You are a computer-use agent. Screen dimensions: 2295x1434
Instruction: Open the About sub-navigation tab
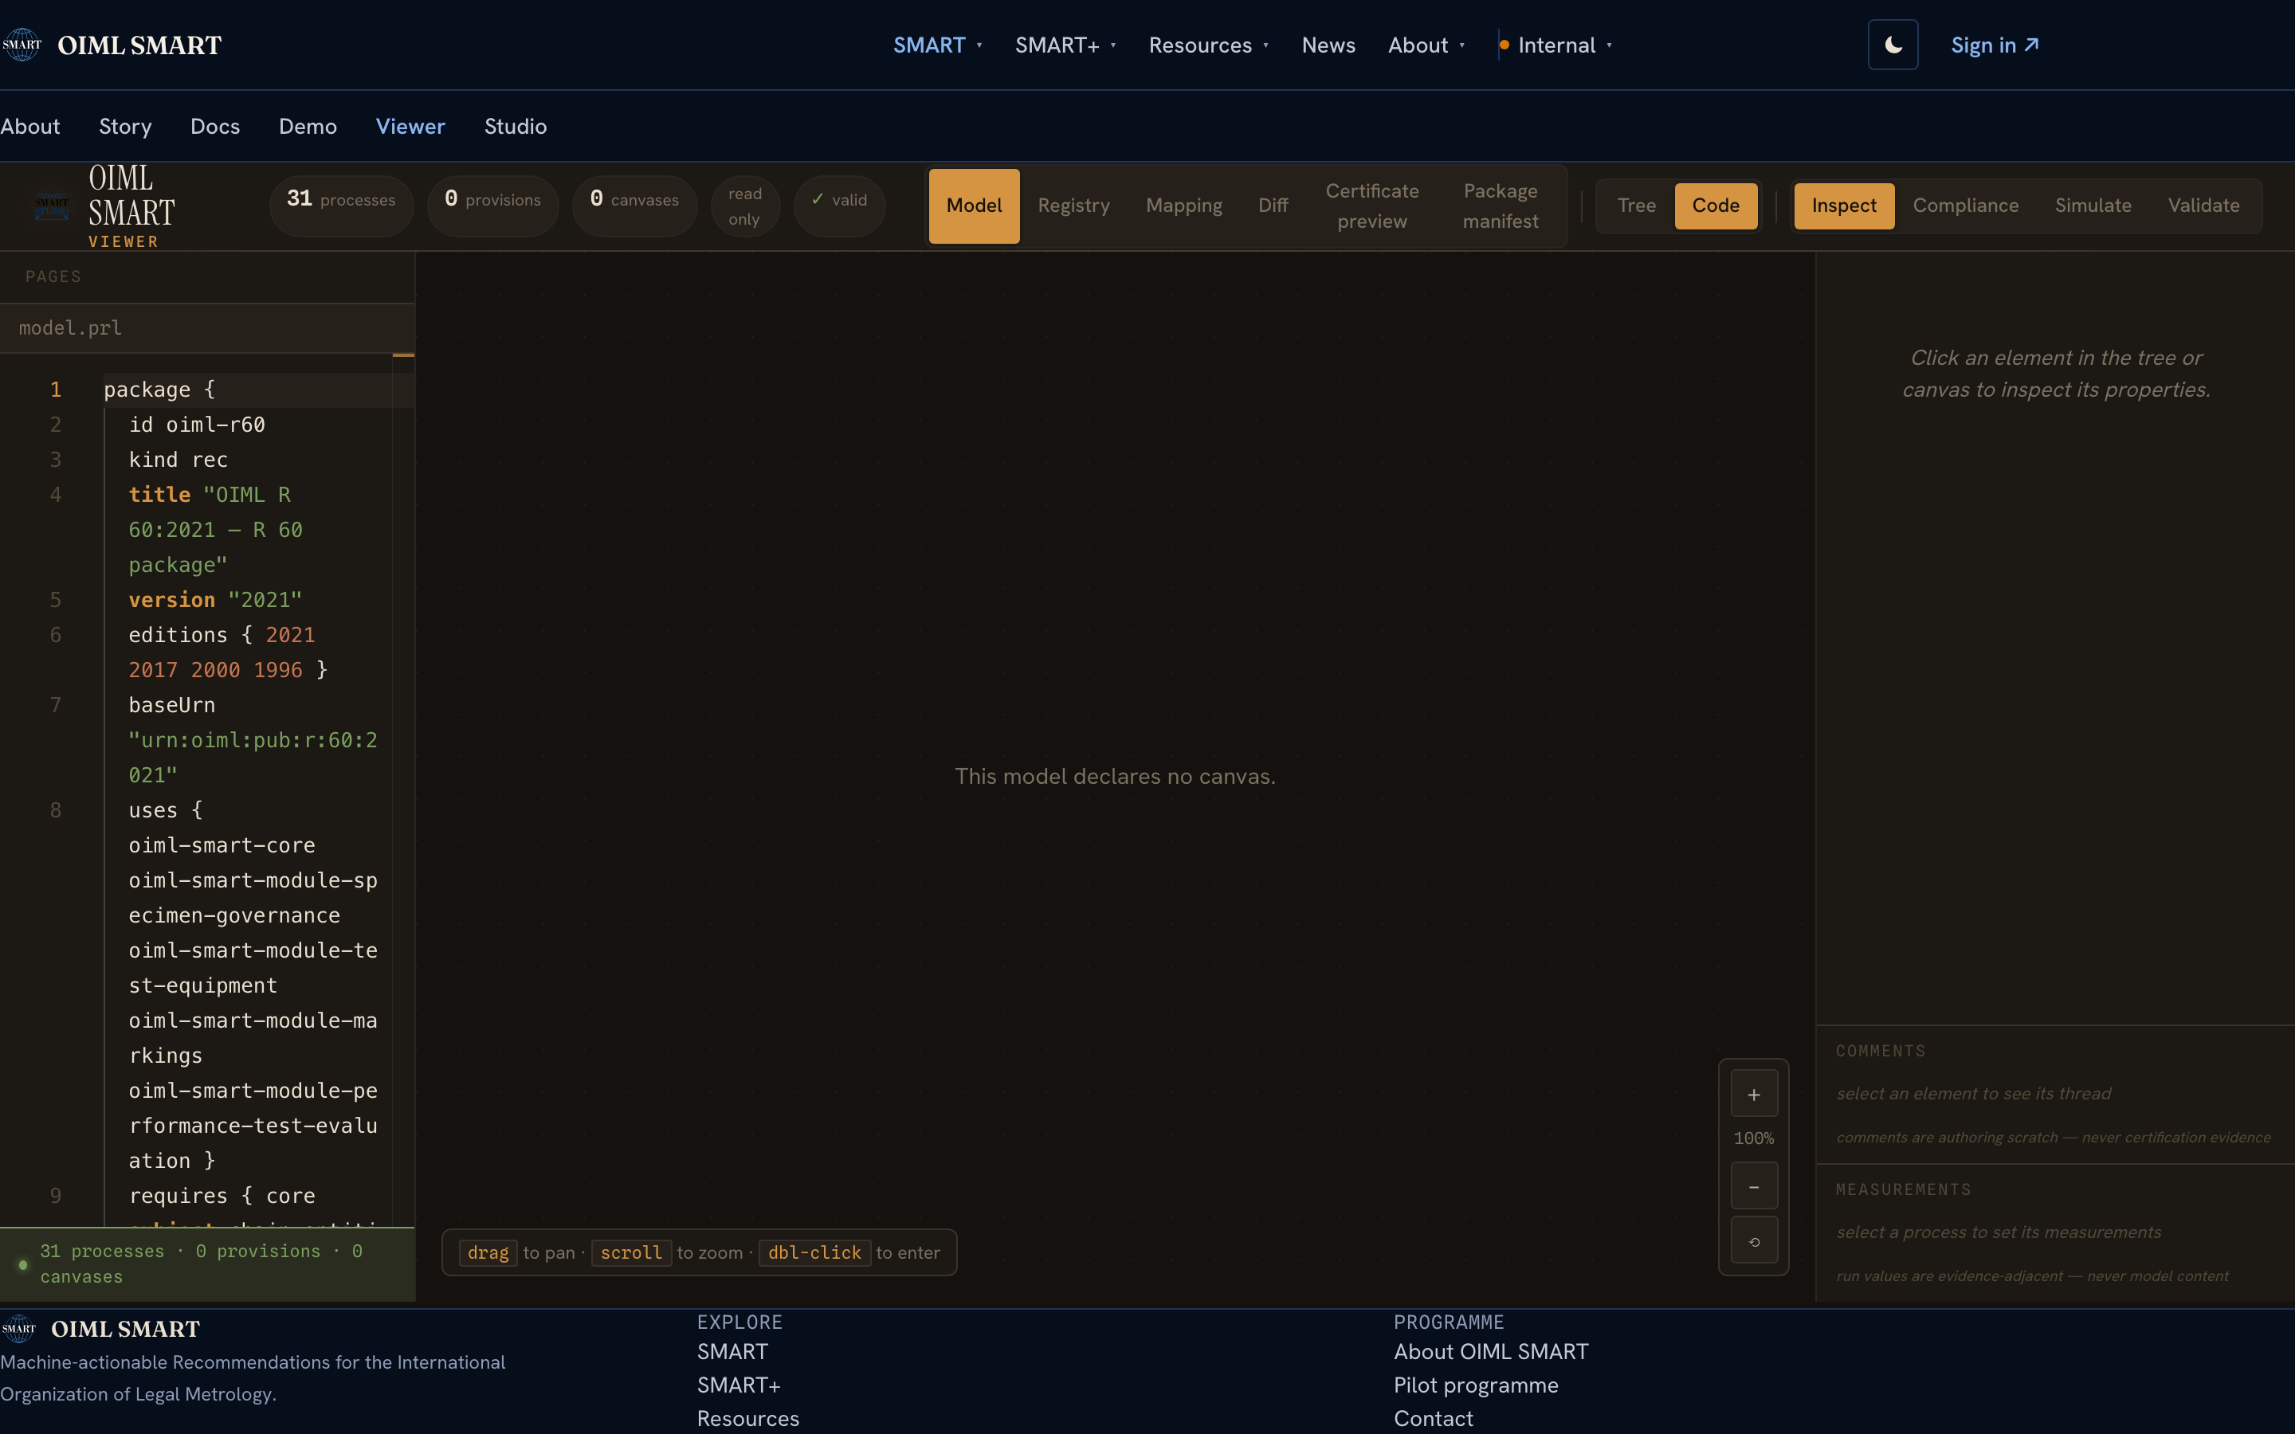[x=30, y=126]
